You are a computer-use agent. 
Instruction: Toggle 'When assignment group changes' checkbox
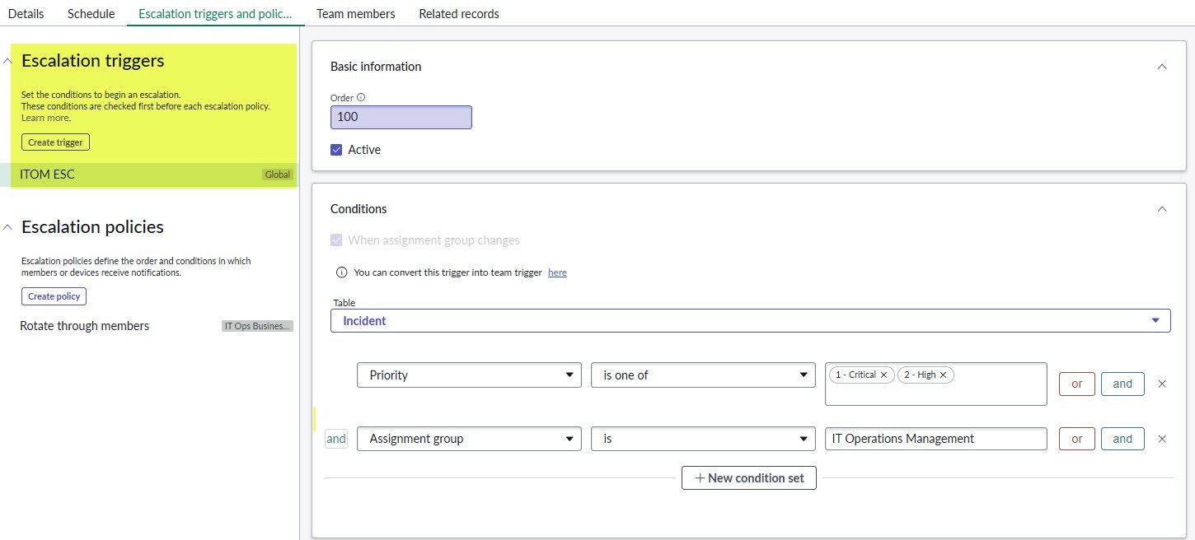tap(336, 240)
